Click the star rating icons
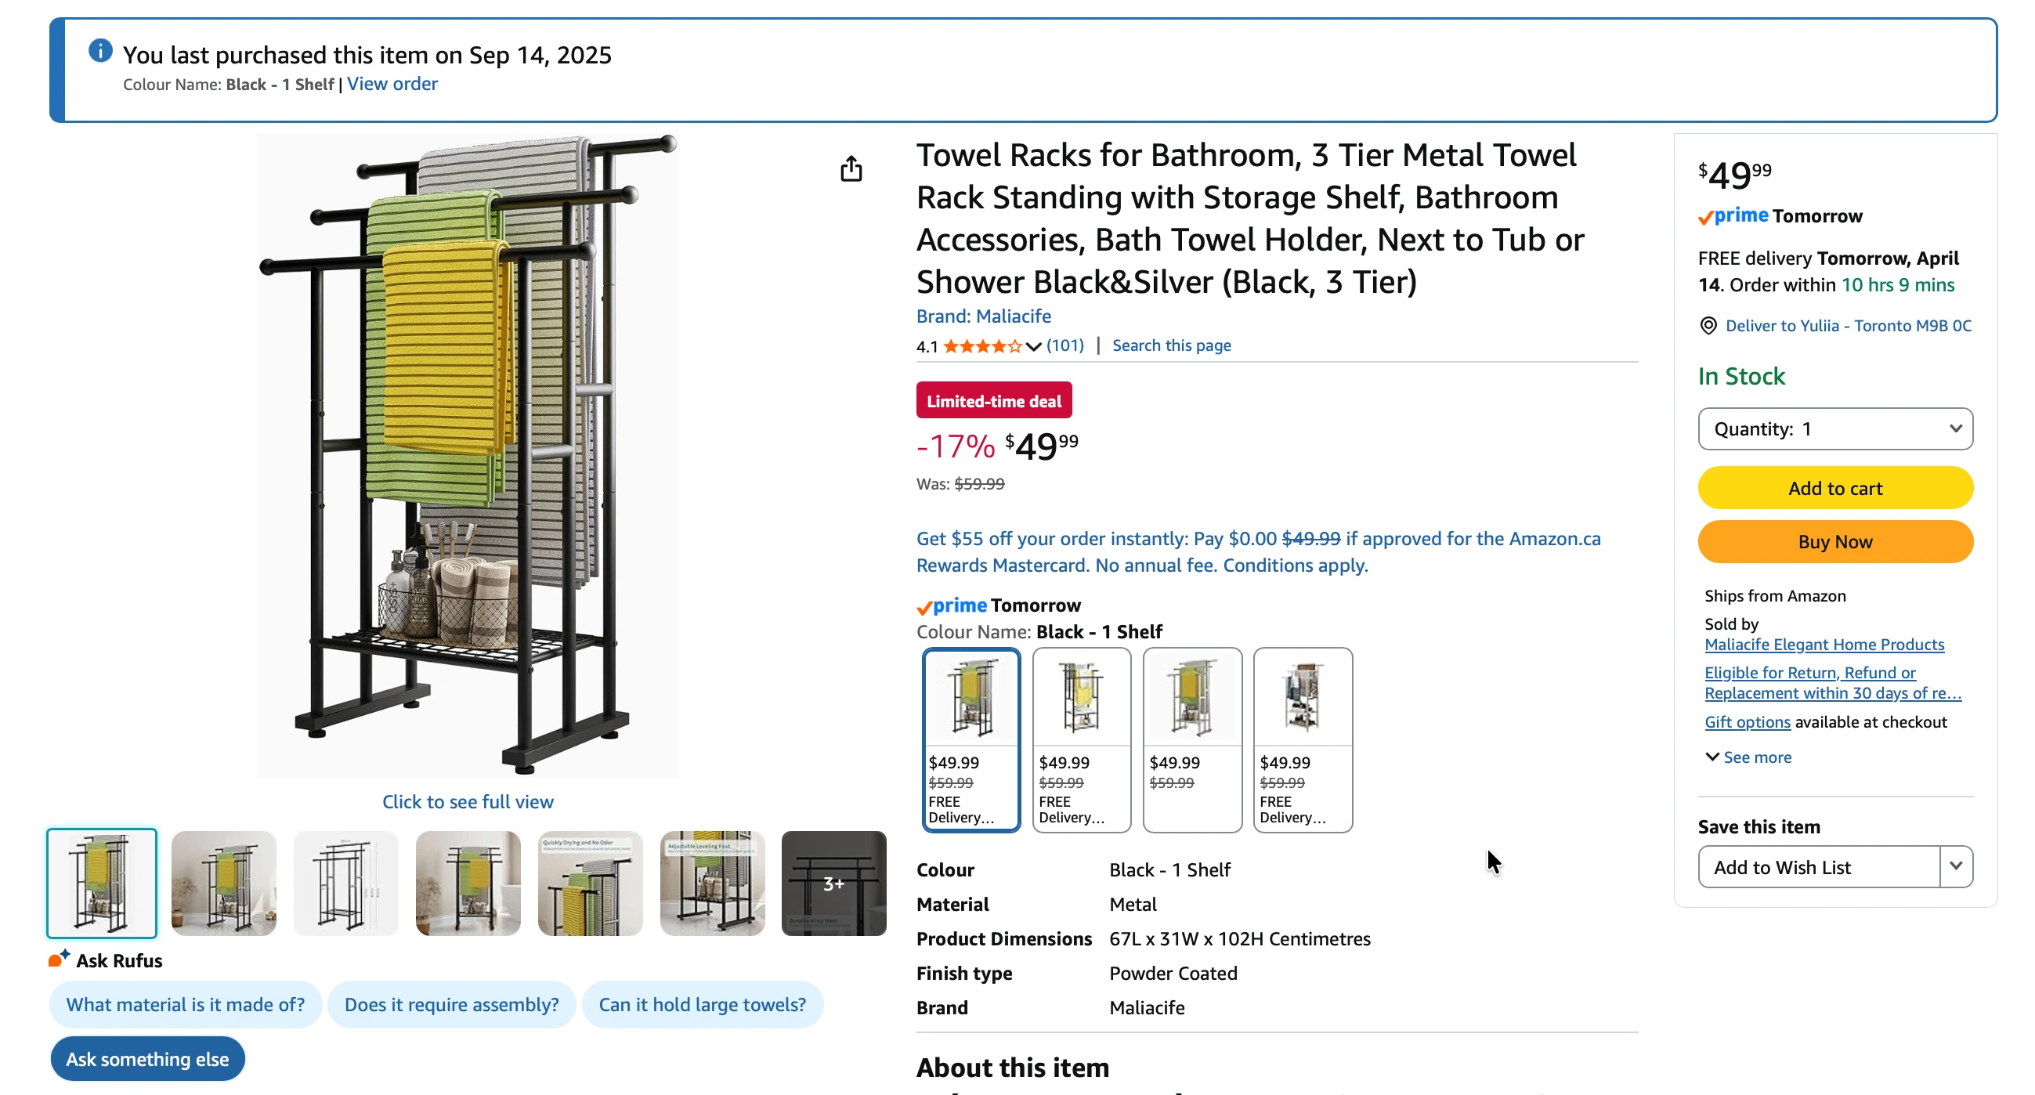Viewport: 2035px width, 1095px height. point(982,346)
